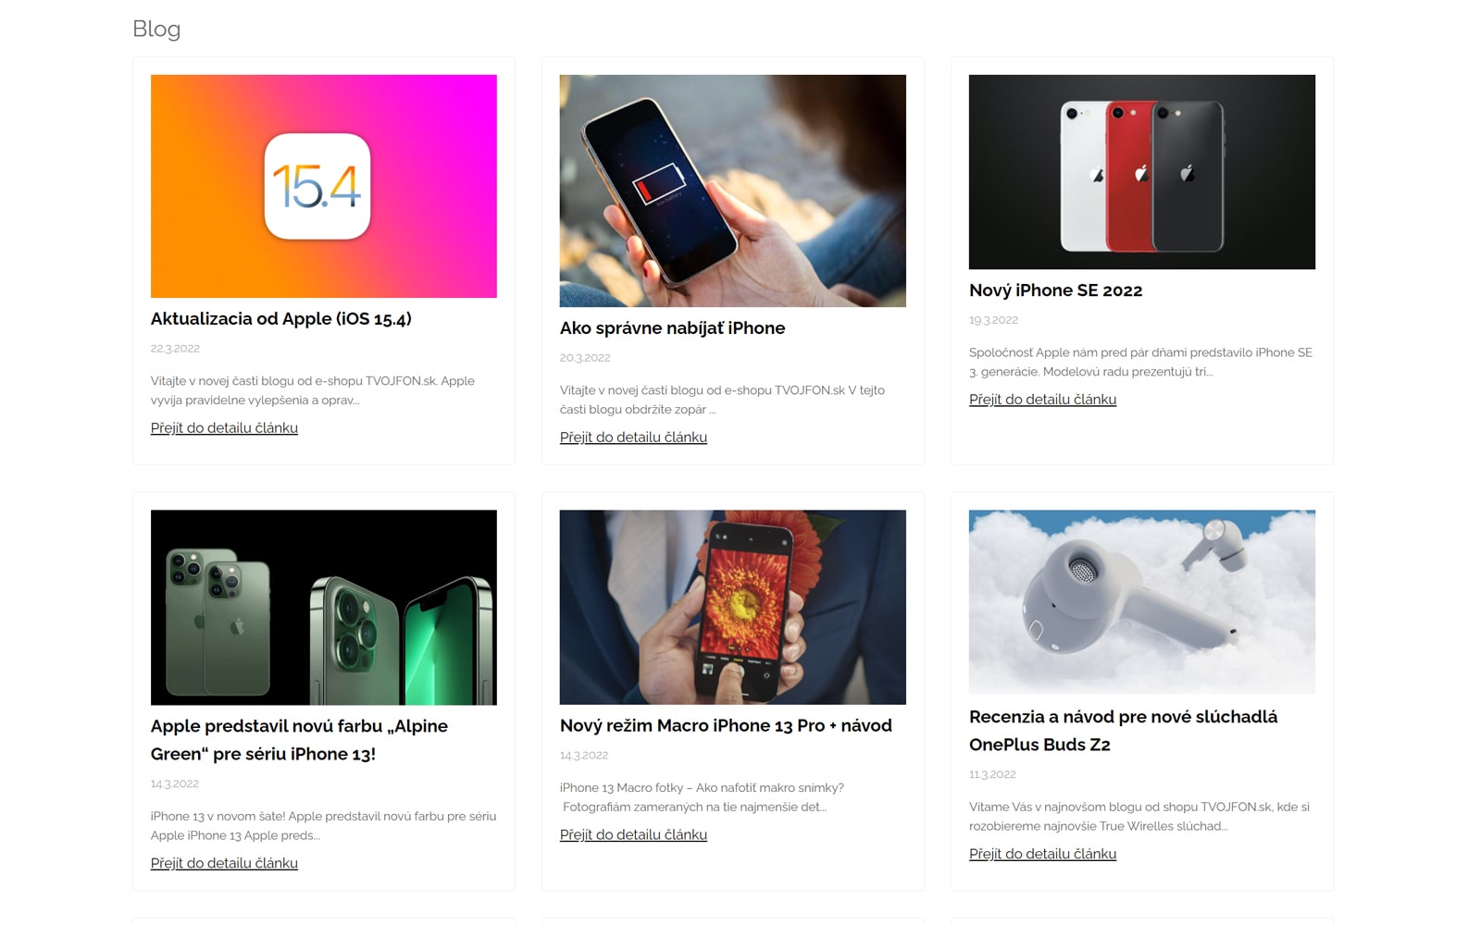Click detail link under OnePlus Buds post

click(1042, 854)
